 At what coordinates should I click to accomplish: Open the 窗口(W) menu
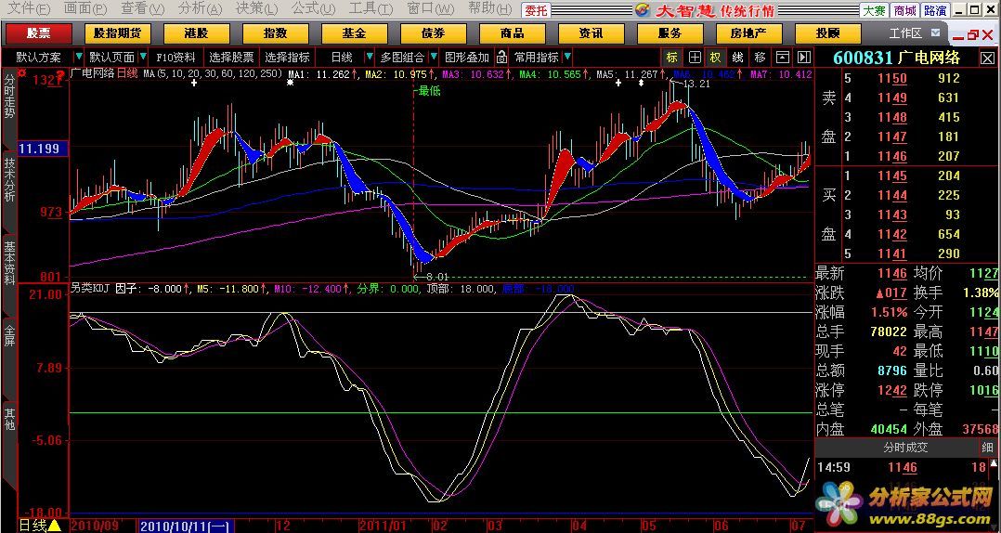(430, 9)
